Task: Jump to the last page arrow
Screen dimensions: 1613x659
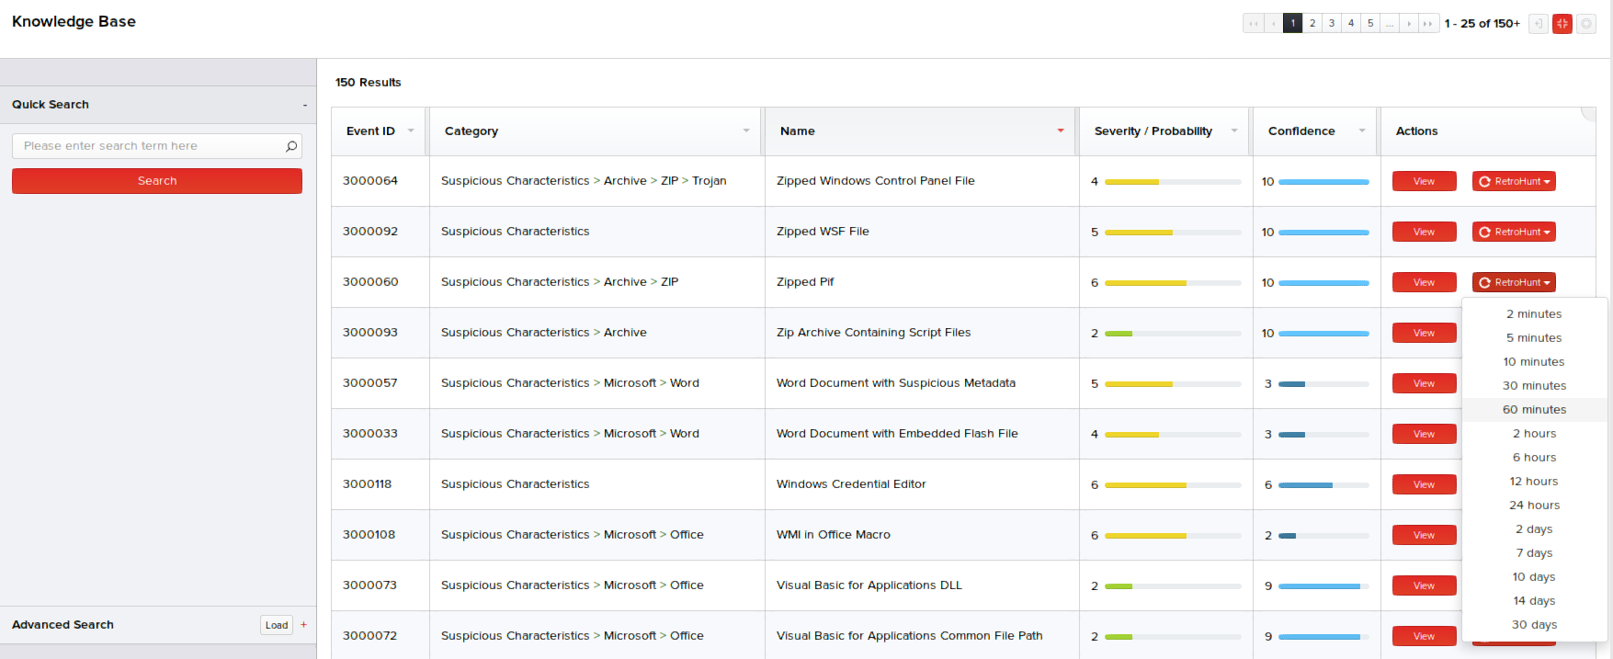Action: (x=1428, y=24)
